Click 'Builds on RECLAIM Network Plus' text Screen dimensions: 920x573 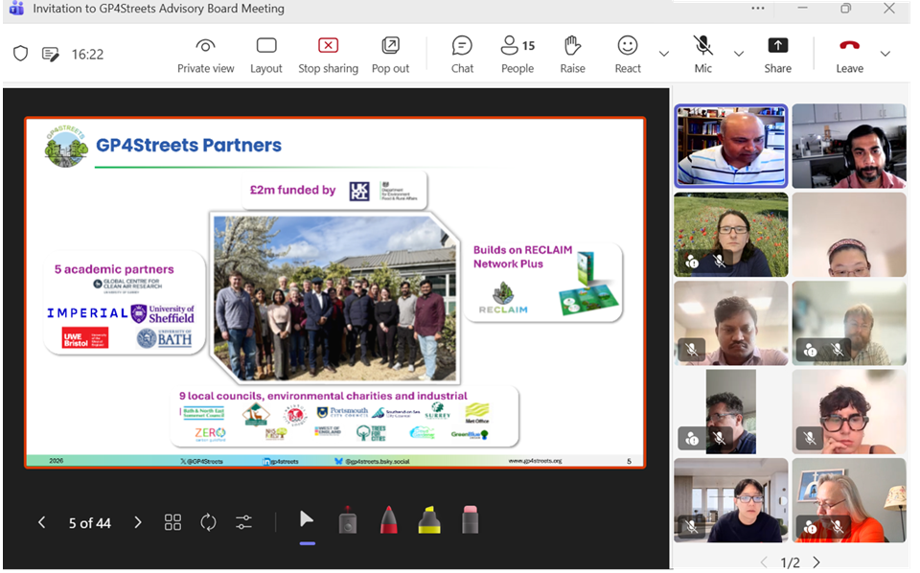point(522,257)
